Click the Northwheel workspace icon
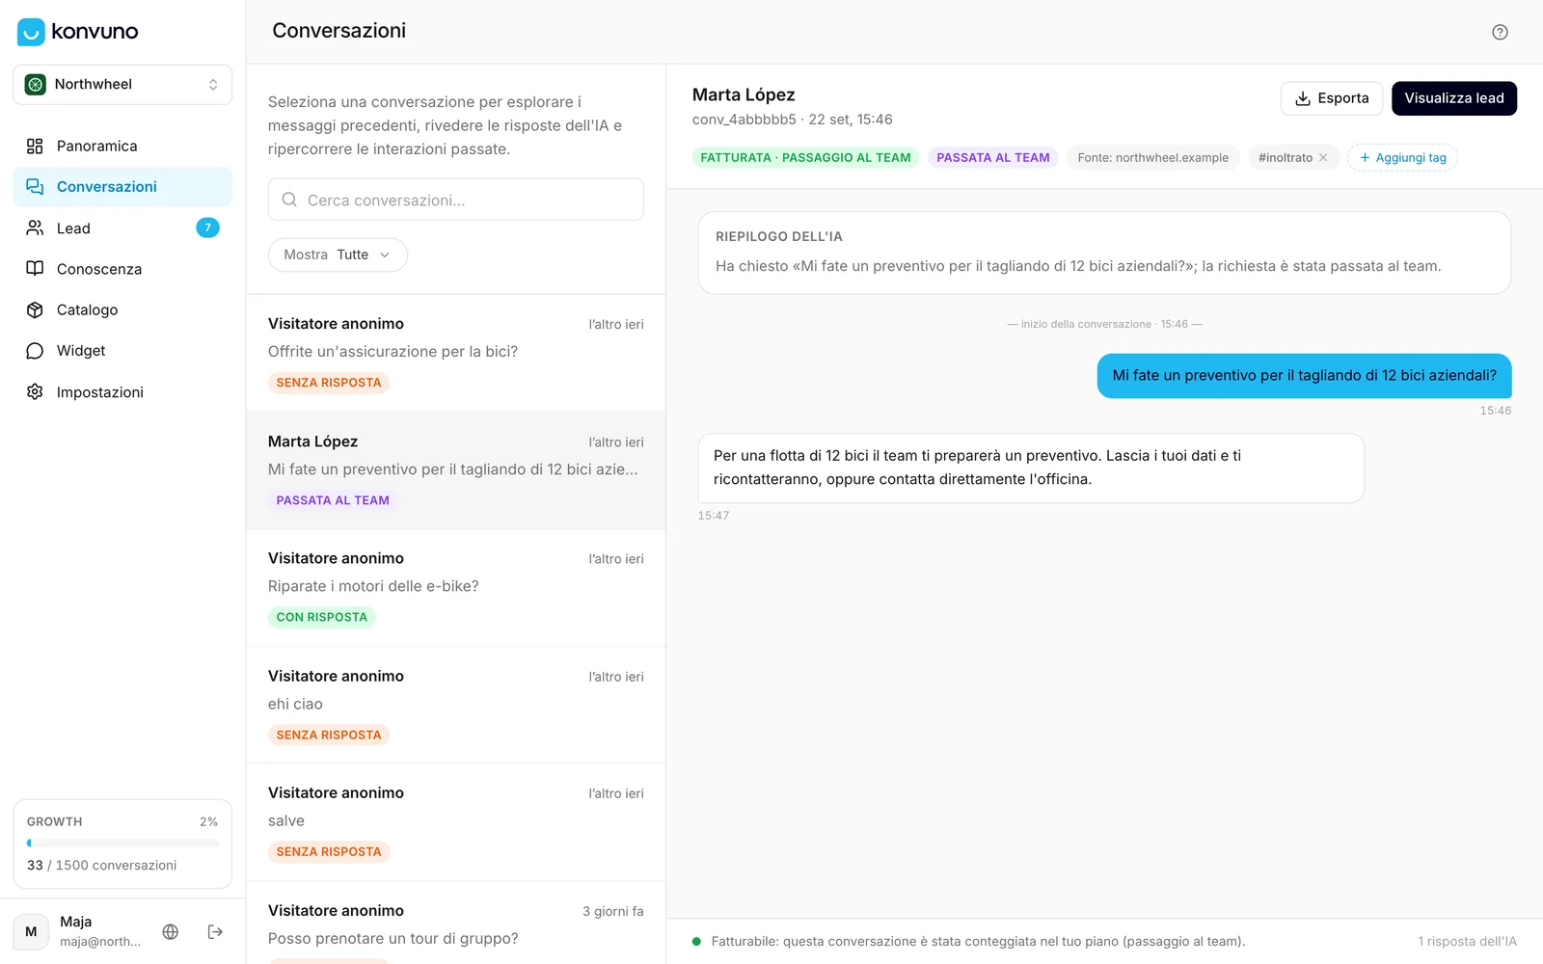This screenshot has height=964, width=1543. pos(36,85)
